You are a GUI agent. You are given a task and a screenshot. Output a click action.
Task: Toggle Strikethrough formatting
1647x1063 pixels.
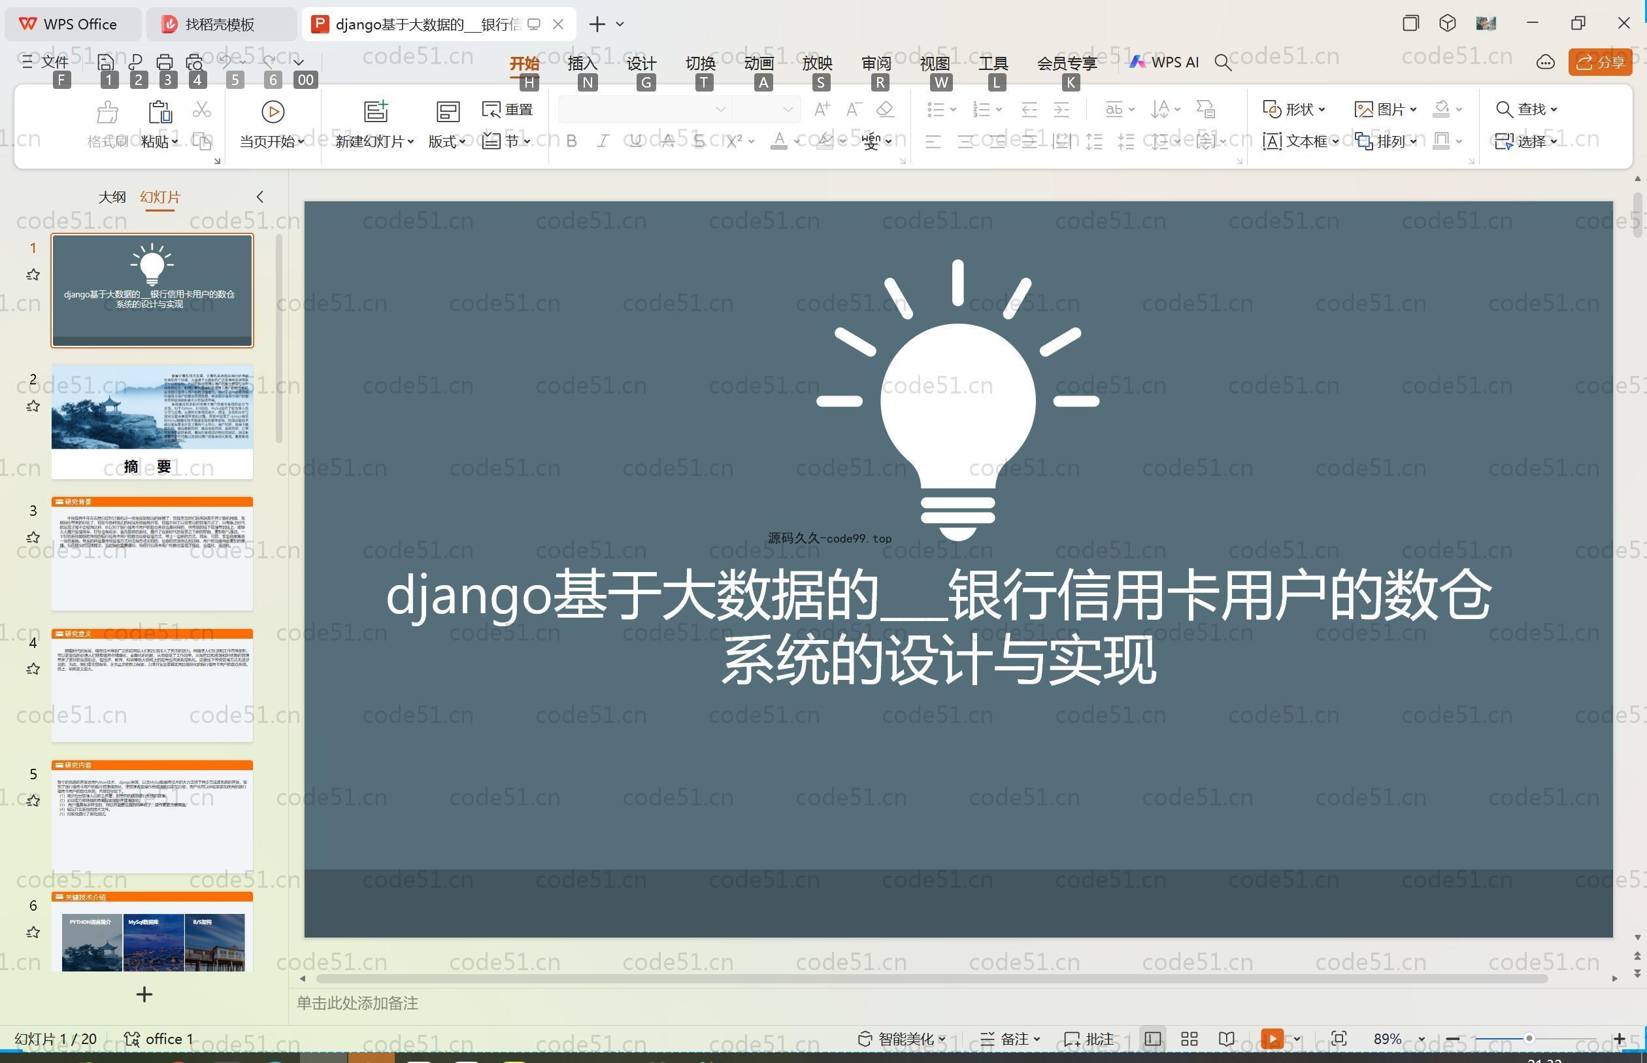(667, 141)
